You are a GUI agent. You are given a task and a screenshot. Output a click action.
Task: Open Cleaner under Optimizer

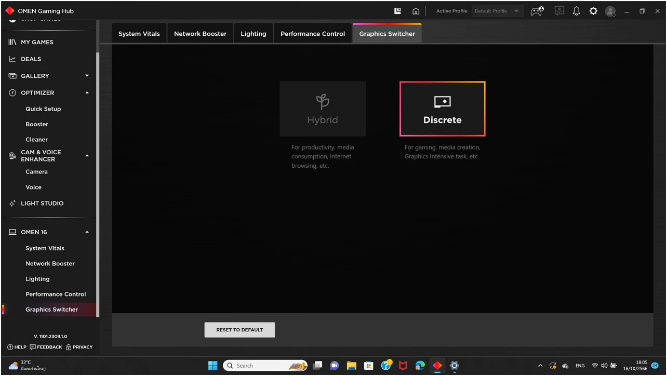click(x=36, y=139)
